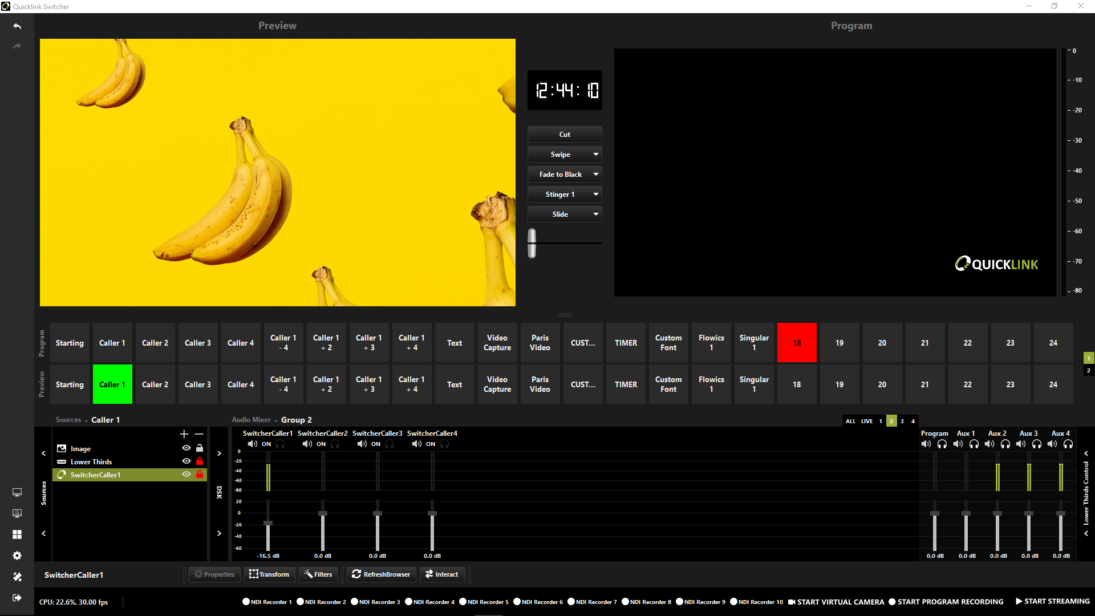Toggle SwitcherCaller1 source visibility
Image resolution: width=1095 pixels, height=616 pixels.
point(186,475)
